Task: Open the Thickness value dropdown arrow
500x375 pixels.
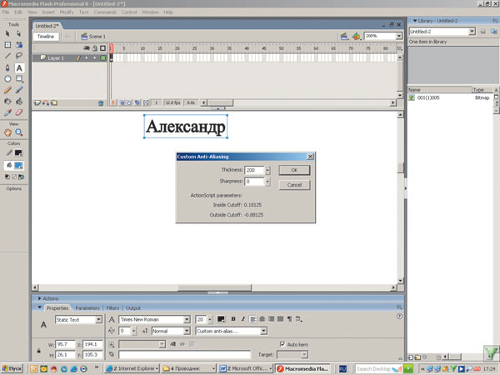Action: coord(267,170)
